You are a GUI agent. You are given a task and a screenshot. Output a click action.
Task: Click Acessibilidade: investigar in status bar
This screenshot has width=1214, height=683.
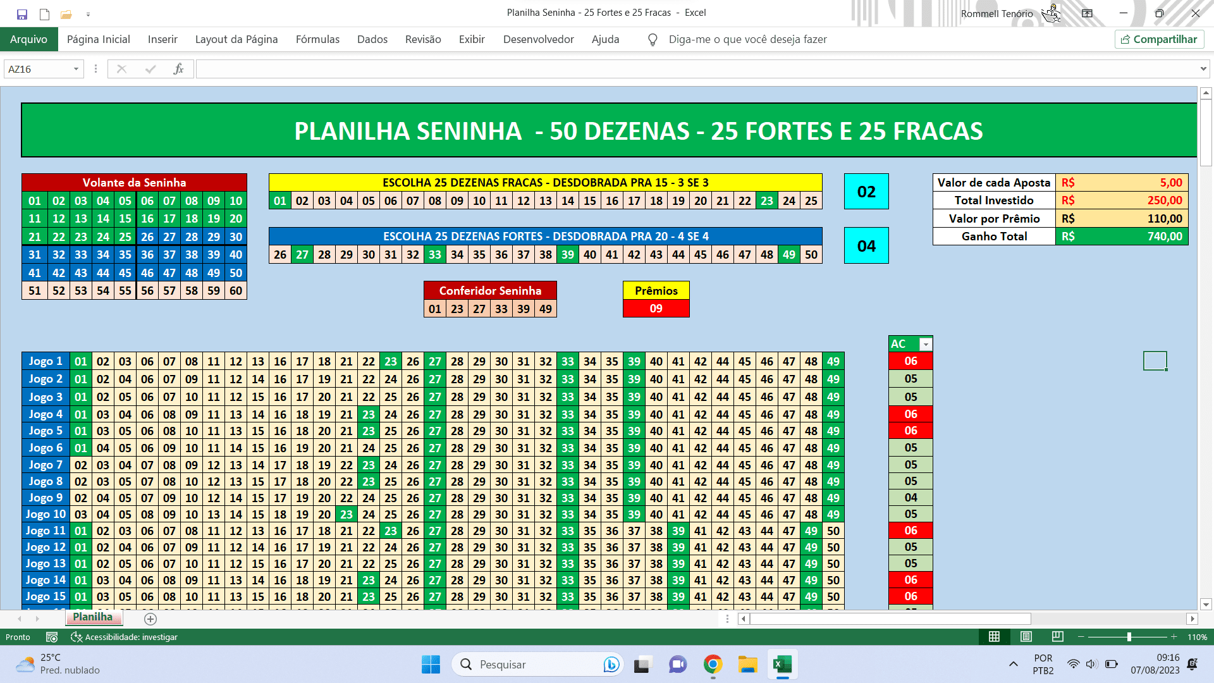click(x=124, y=637)
